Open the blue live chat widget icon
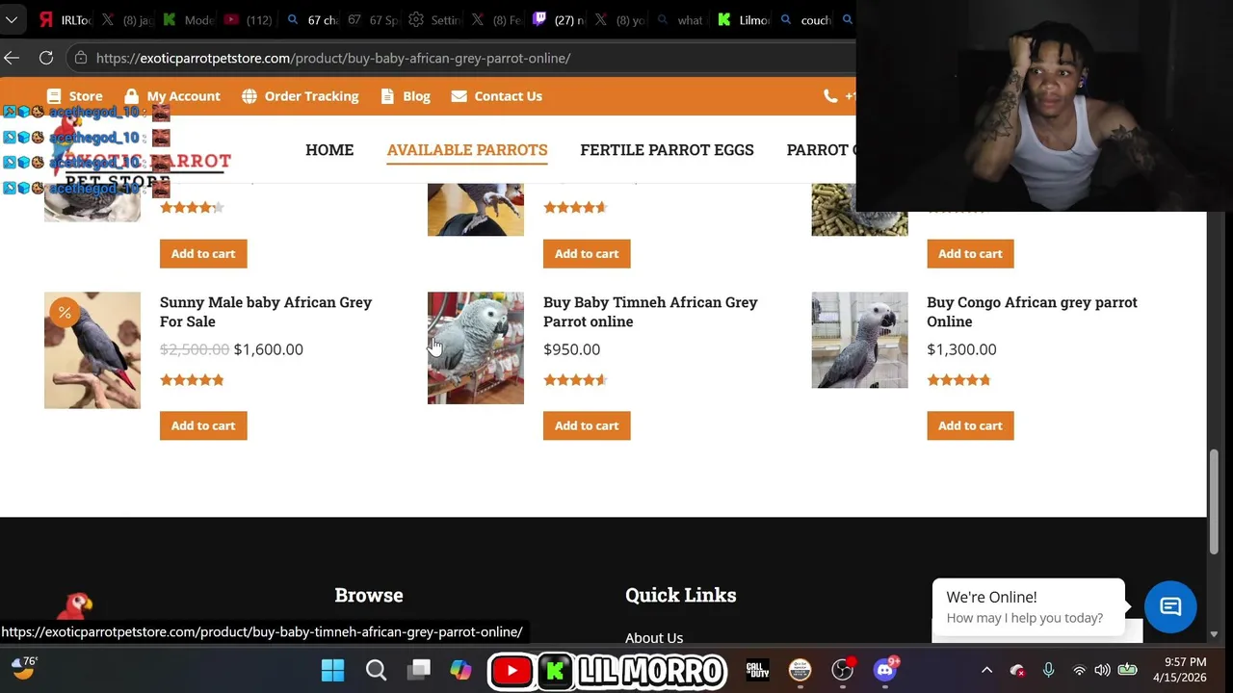1233x693 pixels. click(x=1170, y=606)
